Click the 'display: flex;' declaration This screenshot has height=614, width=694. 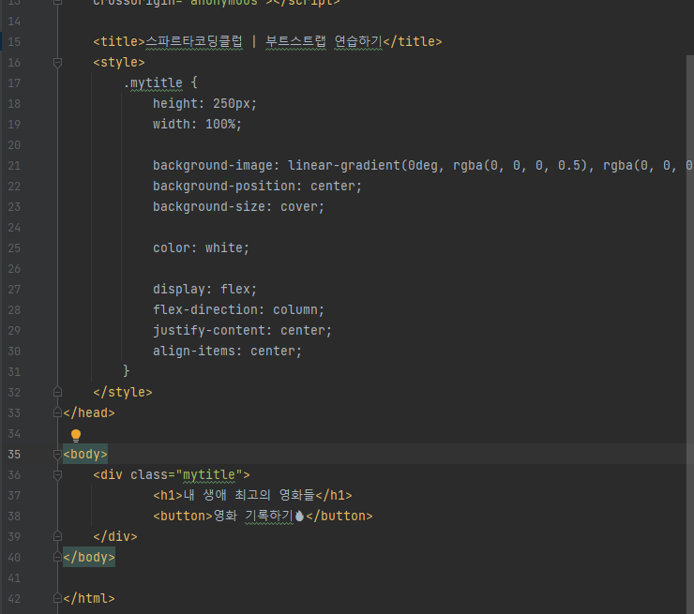coord(204,290)
